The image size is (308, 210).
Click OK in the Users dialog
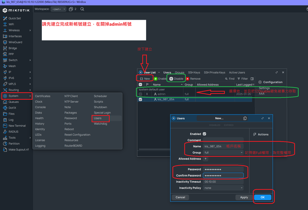click(263, 197)
